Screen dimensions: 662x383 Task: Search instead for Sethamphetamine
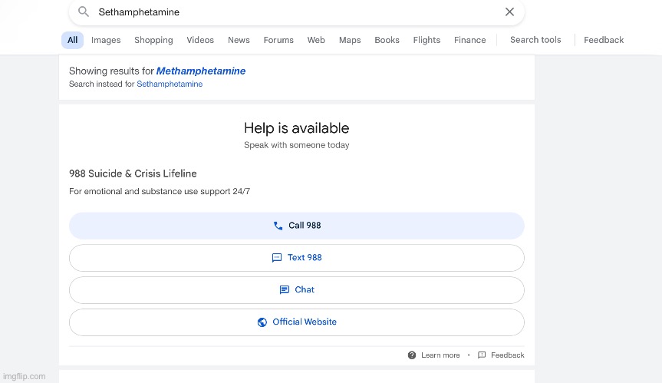pos(170,84)
